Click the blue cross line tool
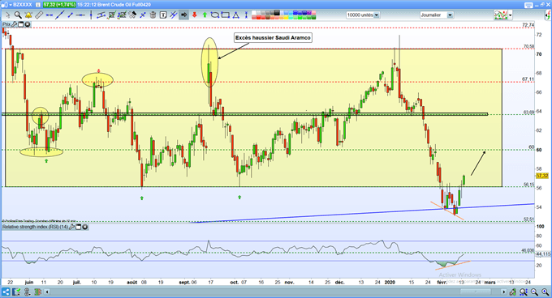This screenshot has height=298, width=552. pyautogui.click(x=143, y=15)
